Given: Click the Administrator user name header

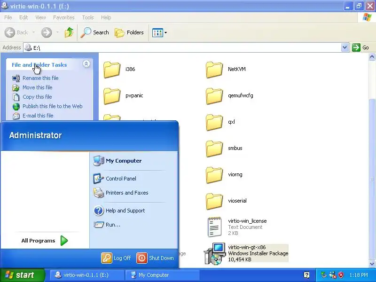Looking at the screenshot, I should click(36, 135).
